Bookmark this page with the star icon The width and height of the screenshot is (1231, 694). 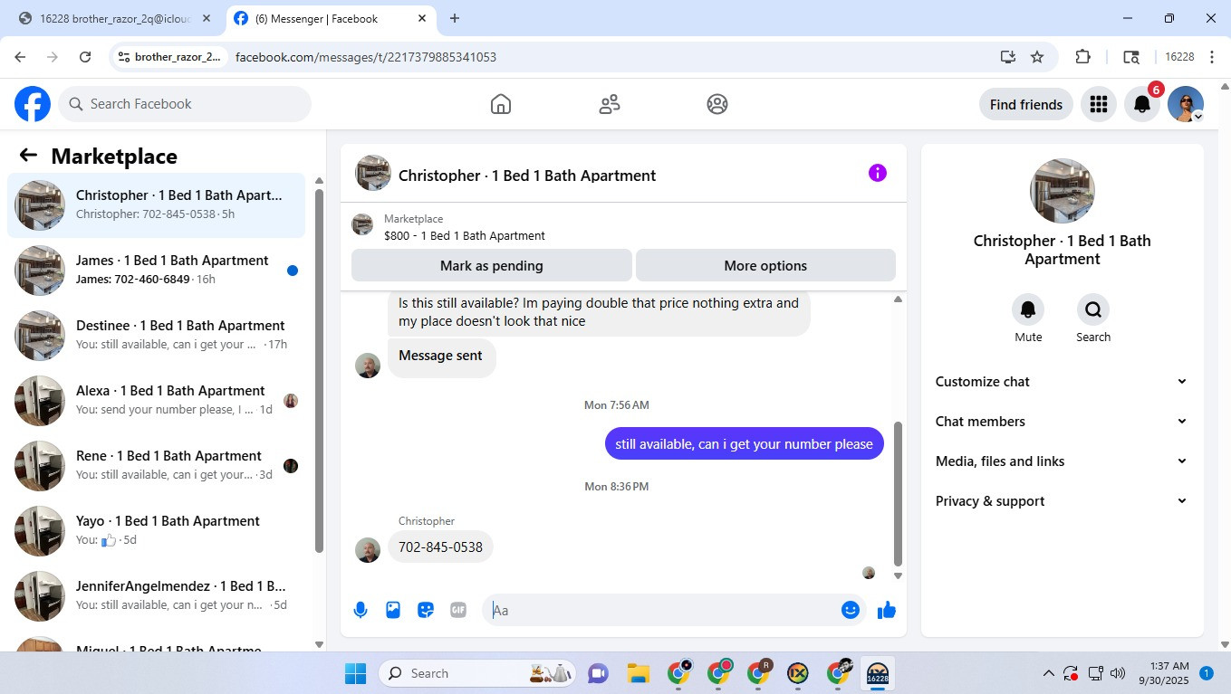pyautogui.click(x=1037, y=57)
